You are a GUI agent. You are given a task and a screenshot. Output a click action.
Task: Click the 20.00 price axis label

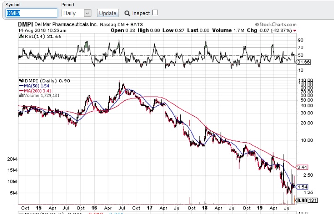[307, 123]
